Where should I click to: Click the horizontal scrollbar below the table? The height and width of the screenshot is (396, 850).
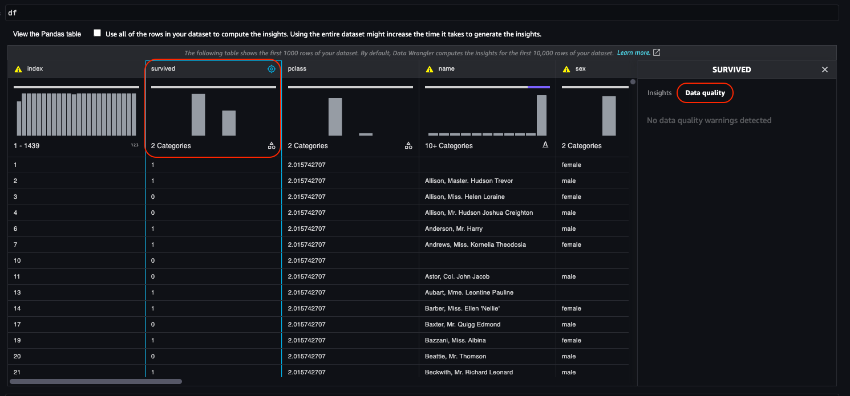click(x=96, y=381)
